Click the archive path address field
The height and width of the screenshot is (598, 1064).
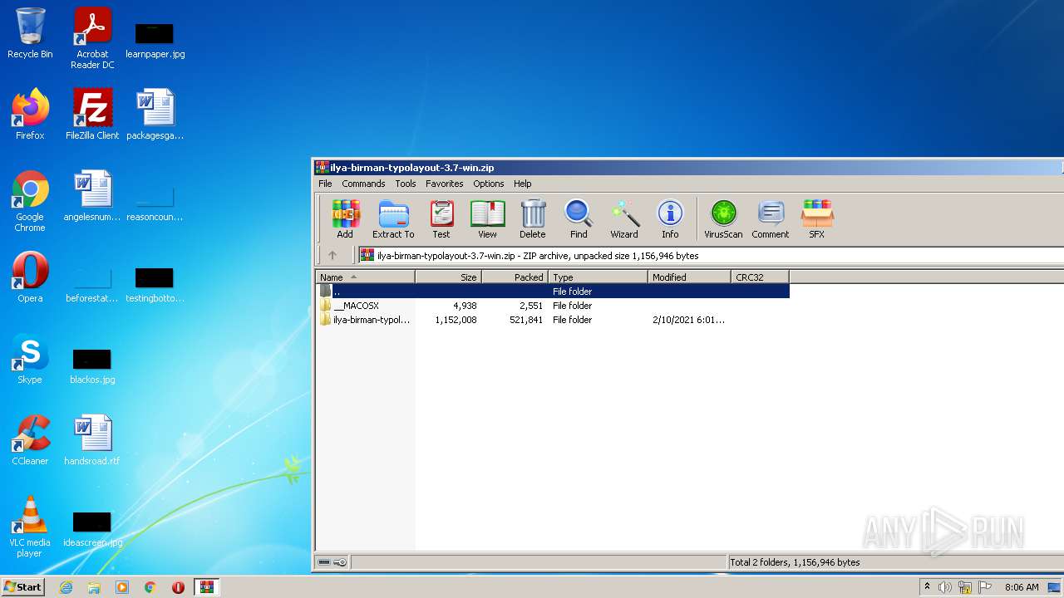(x=711, y=255)
